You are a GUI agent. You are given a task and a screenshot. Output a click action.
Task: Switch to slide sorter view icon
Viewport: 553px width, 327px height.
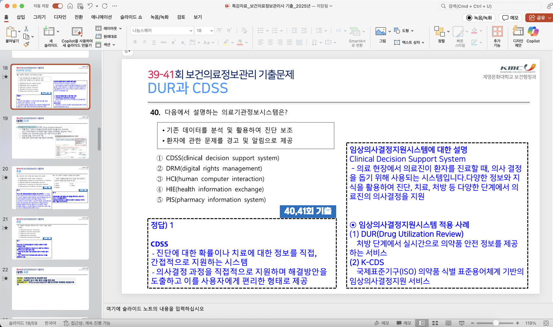435,323
